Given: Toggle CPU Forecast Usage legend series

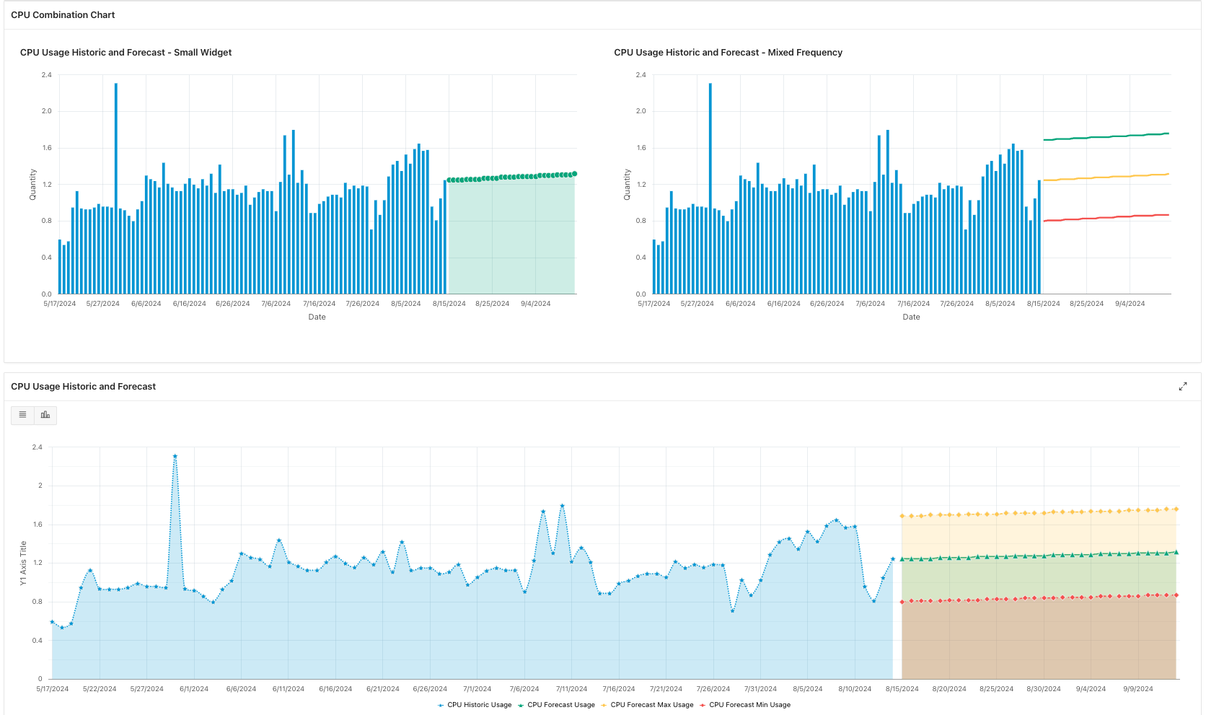Looking at the screenshot, I should [x=556, y=705].
